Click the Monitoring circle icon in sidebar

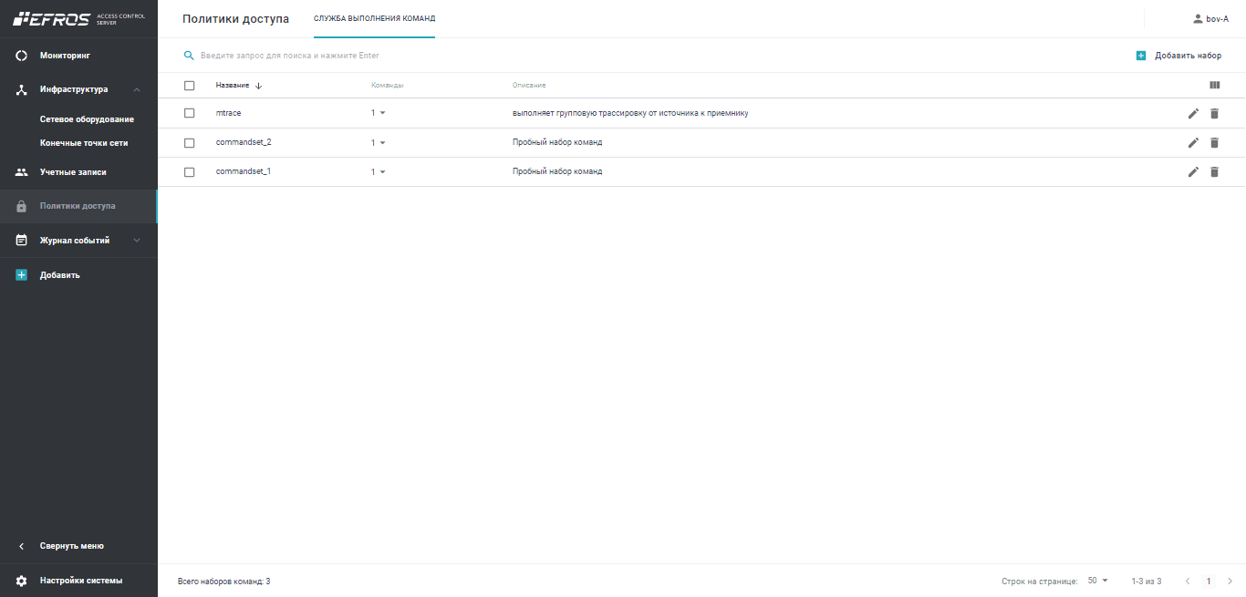pyautogui.click(x=22, y=56)
